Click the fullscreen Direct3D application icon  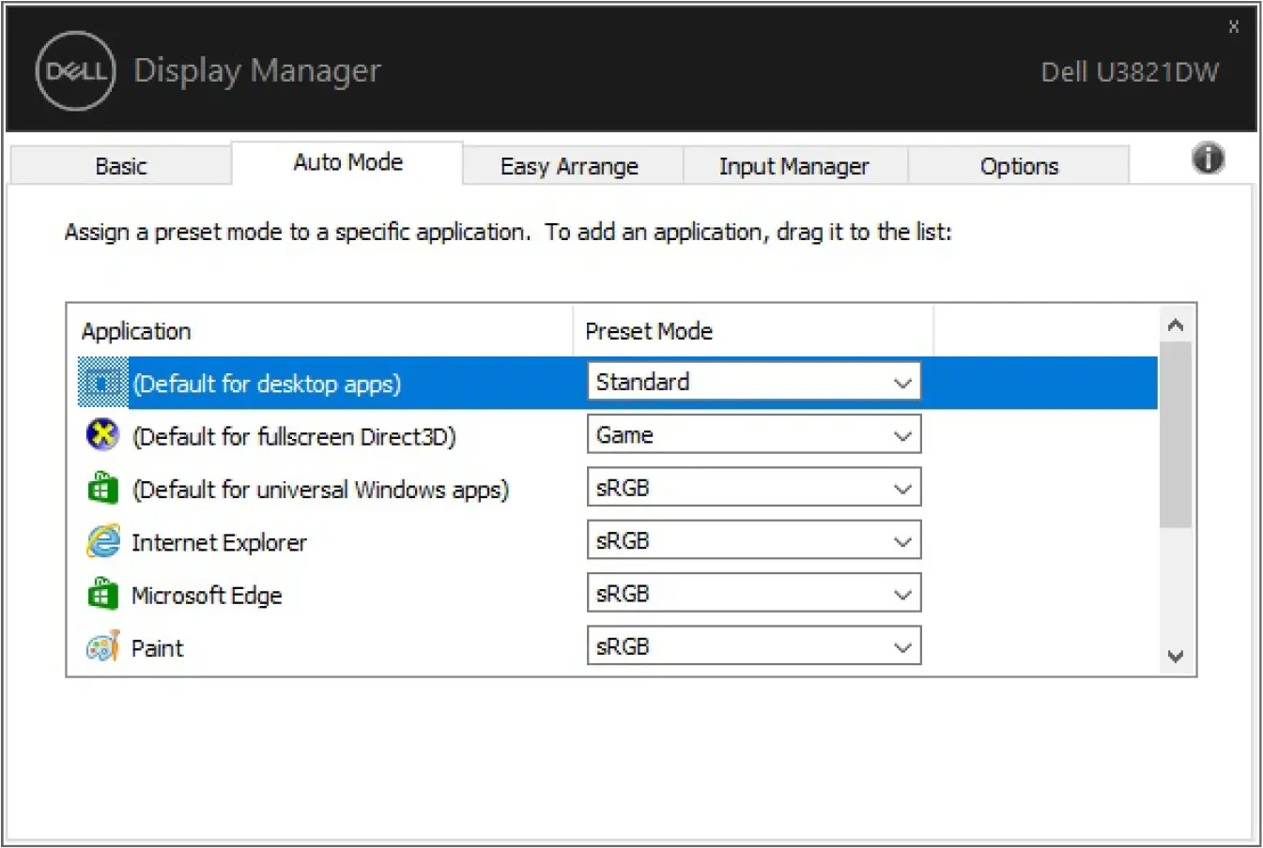pos(101,436)
